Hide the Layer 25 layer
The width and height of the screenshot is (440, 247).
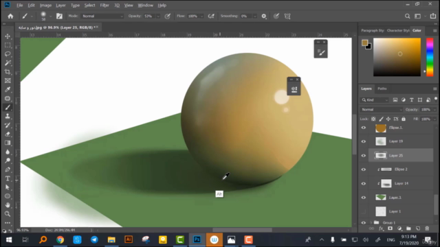[x=364, y=156]
